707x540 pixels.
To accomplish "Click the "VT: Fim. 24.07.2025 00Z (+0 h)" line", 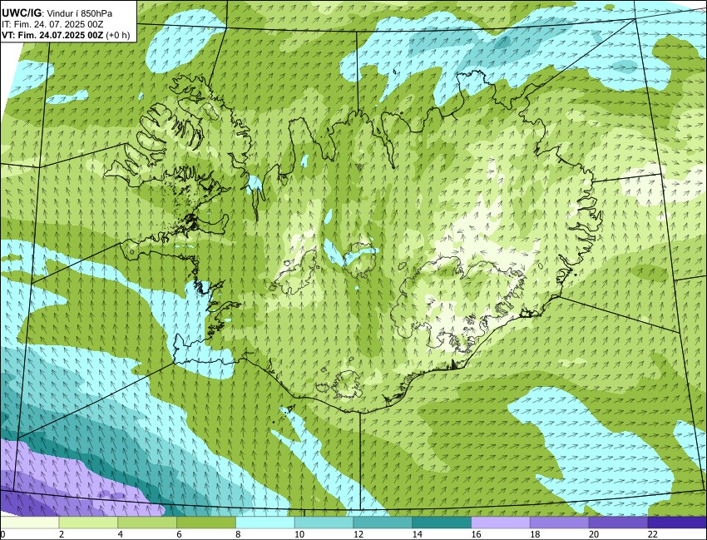I will click(66, 35).
